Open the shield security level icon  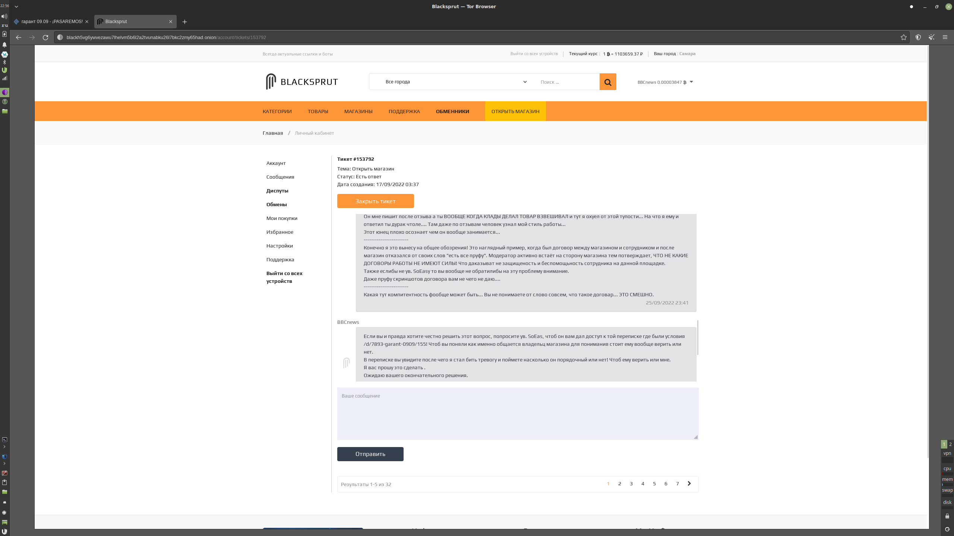point(918,37)
